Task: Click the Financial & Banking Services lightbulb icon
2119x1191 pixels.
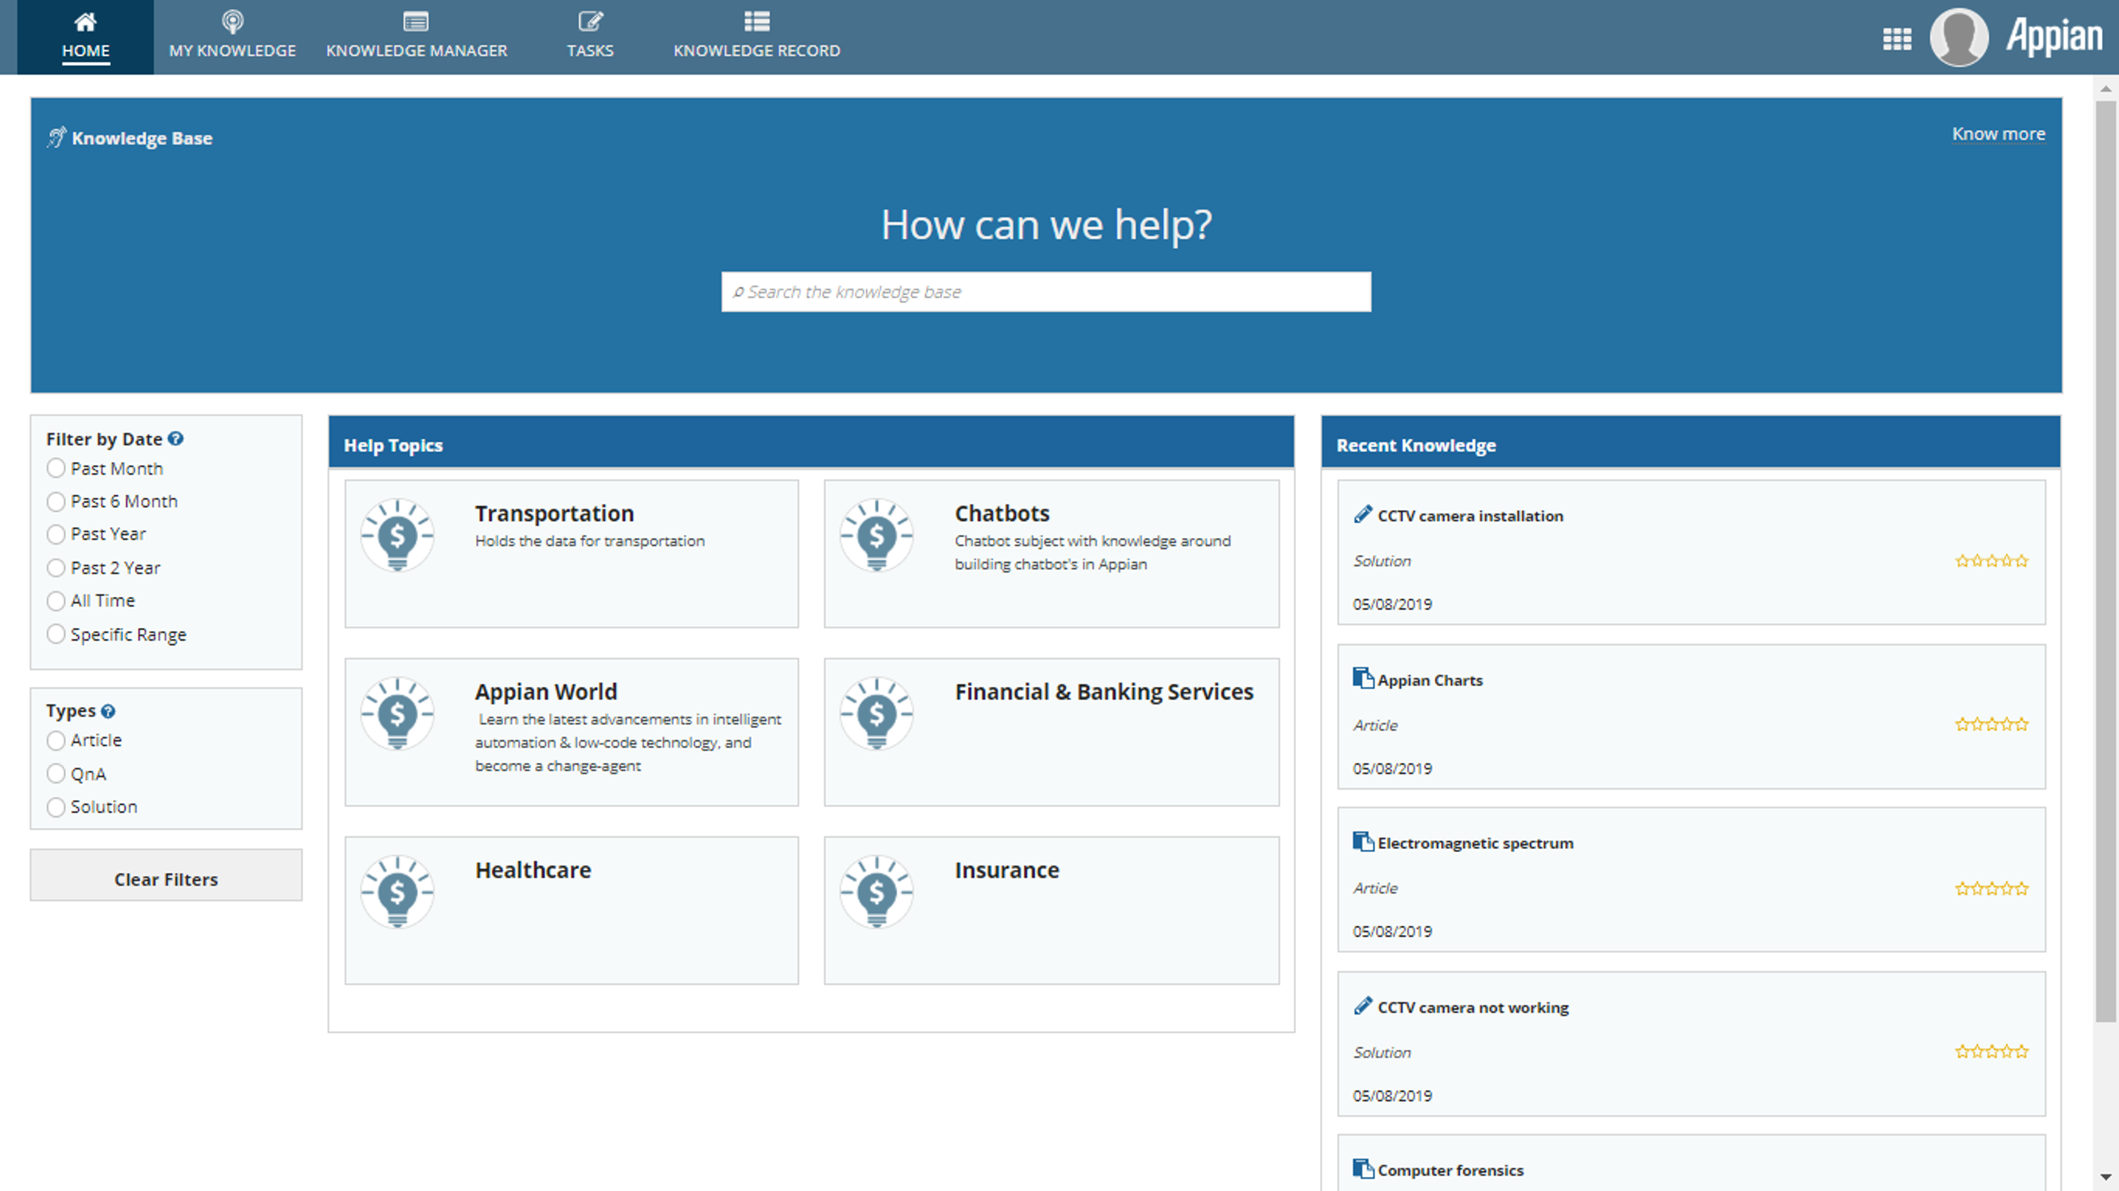Action: pos(877,713)
